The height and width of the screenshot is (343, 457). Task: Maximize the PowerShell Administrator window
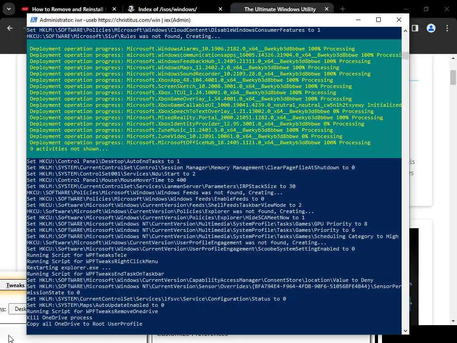click(378, 20)
